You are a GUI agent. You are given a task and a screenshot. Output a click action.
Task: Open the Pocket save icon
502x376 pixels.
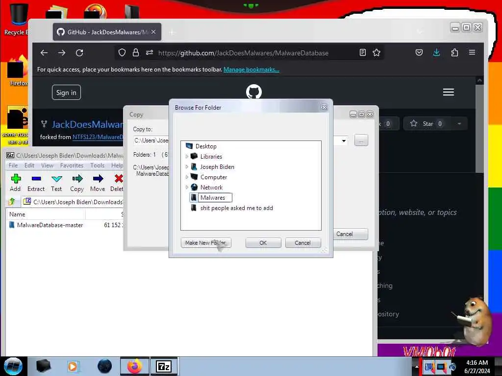coord(419,53)
